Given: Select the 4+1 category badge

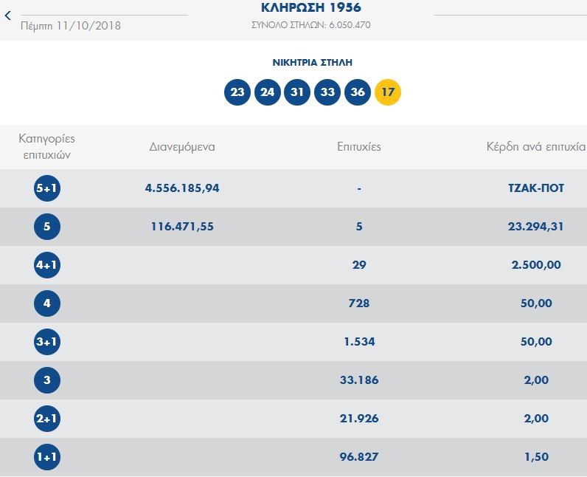Looking at the screenshot, I should point(47,265).
